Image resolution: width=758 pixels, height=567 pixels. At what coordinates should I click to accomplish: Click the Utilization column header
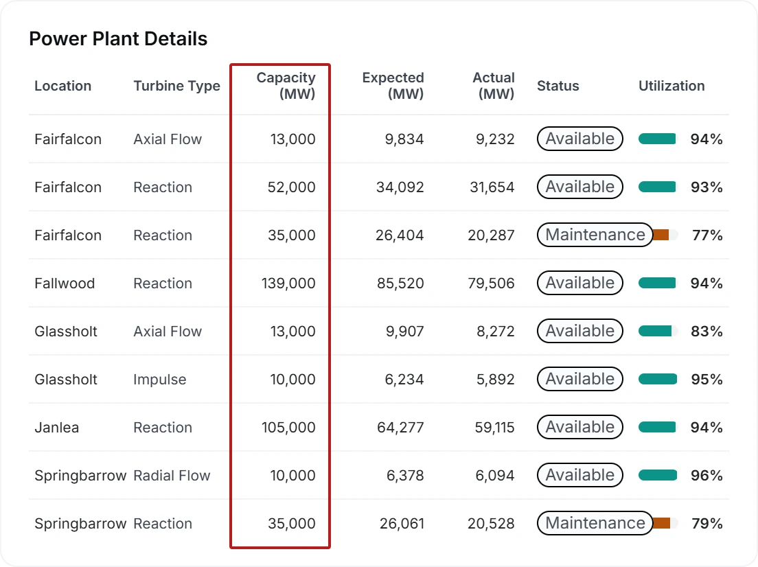671,86
